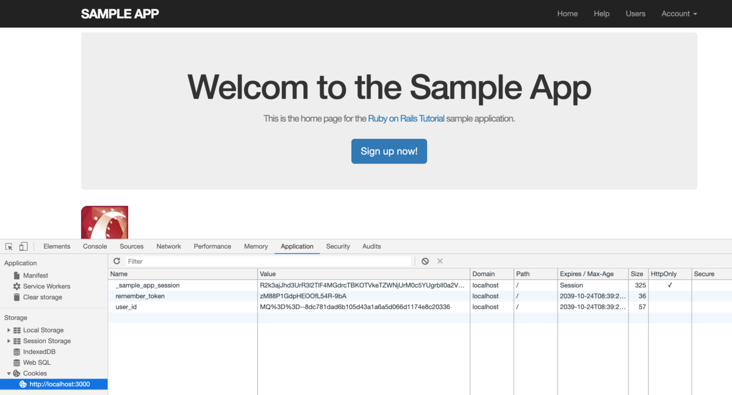
Task: Toggle the device toolbar icon
Action: coord(23,246)
